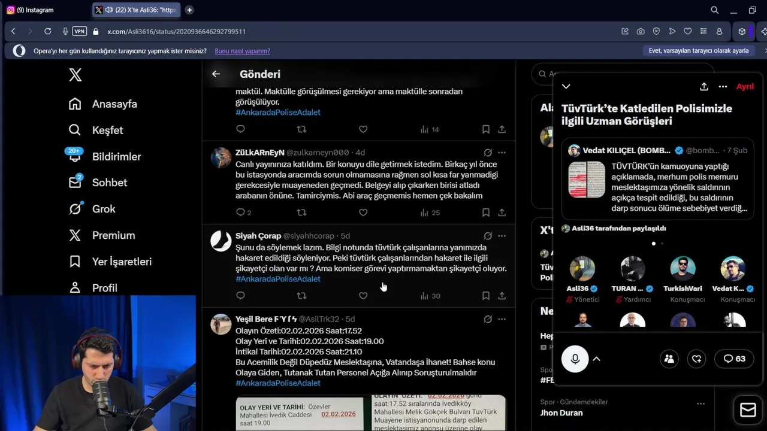Bookmark the top post with 14 views
This screenshot has width=767, height=431.
tap(486, 129)
